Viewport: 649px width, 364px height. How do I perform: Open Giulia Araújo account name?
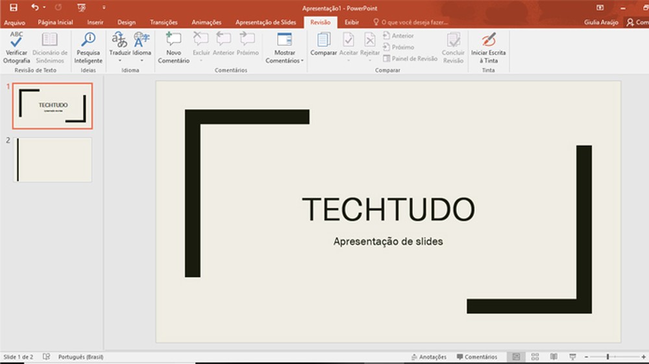click(601, 22)
